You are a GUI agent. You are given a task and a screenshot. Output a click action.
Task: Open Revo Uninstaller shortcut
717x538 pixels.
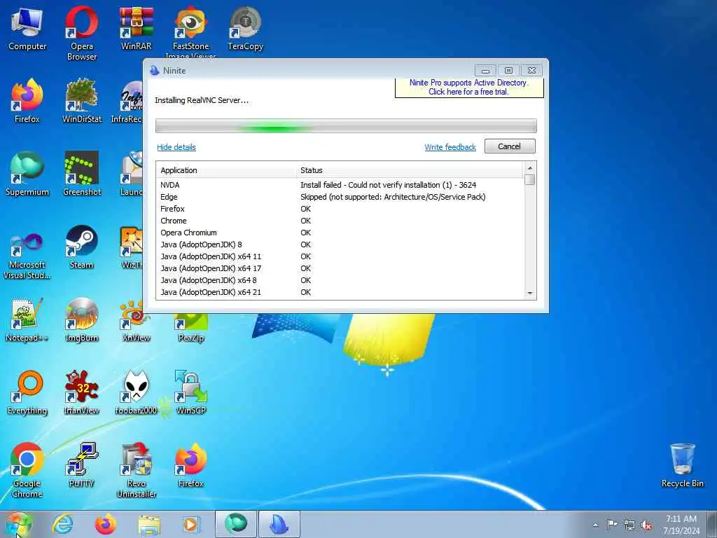click(x=137, y=470)
